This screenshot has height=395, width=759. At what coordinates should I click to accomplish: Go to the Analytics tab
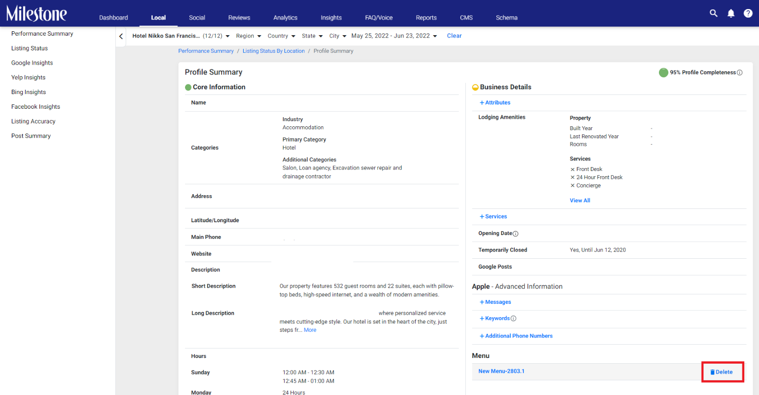pos(286,18)
